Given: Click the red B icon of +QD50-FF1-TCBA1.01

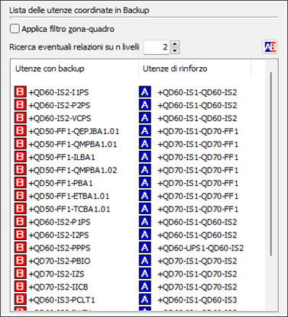Looking at the screenshot, I should [x=20, y=209].
